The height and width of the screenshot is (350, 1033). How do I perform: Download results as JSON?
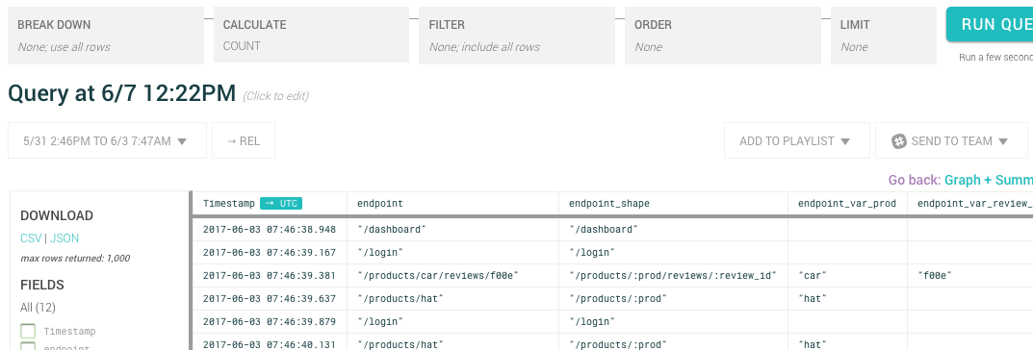tap(65, 238)
